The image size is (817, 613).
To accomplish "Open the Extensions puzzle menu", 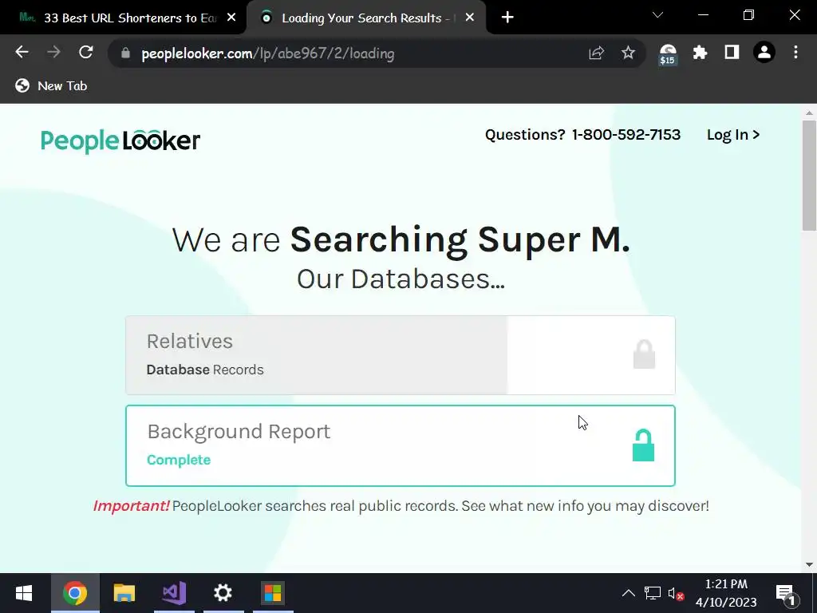I will click(x=700, y=52).
